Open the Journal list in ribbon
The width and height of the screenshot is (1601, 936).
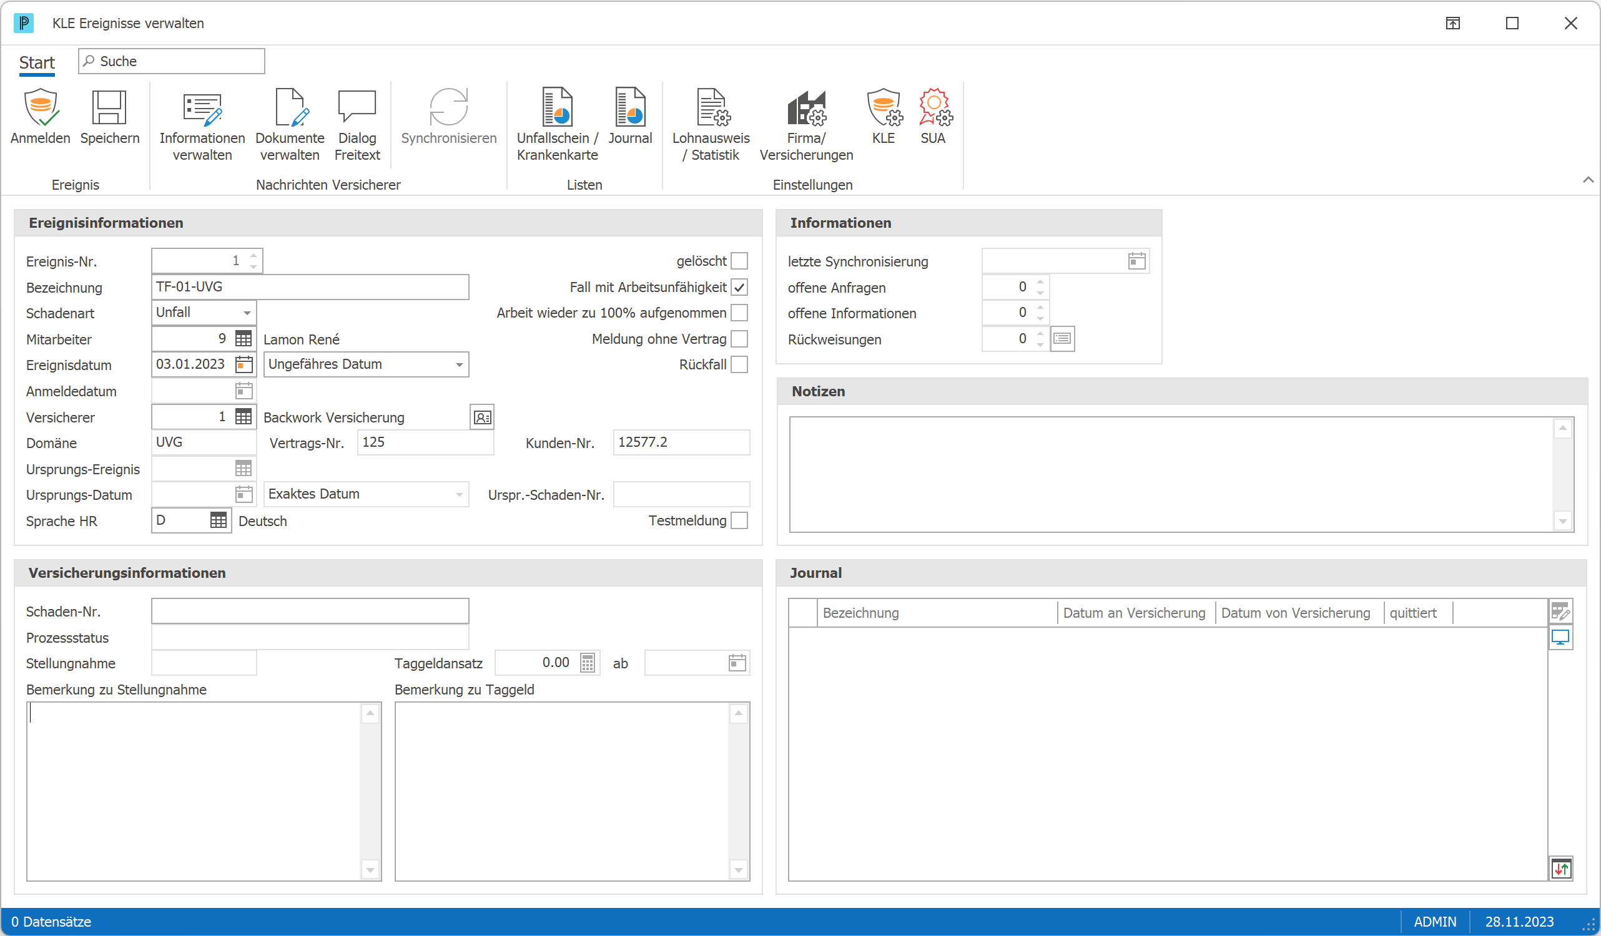coord(629,117)
